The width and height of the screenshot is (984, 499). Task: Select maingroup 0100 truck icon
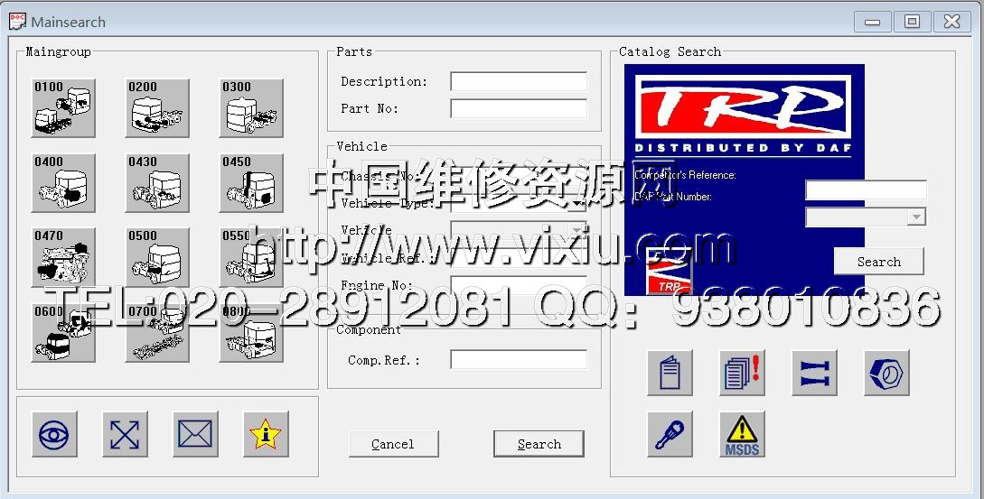(63, 108)
